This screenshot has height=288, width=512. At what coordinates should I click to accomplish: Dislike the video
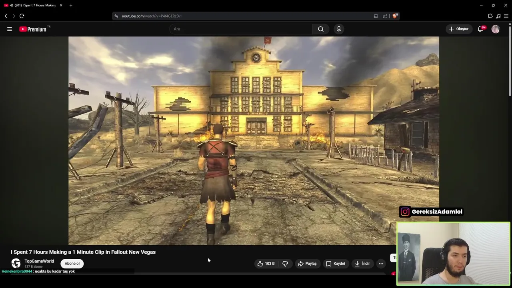pos(285,264)
